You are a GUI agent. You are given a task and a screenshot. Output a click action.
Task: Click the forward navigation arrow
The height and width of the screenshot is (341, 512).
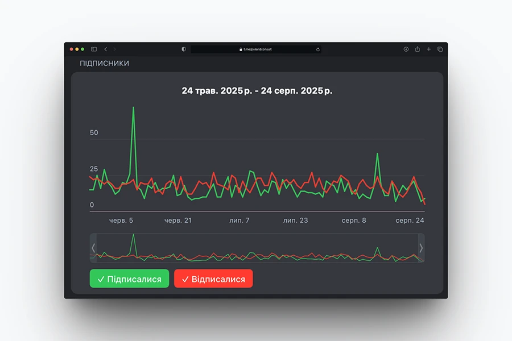(x=114, y=49)
